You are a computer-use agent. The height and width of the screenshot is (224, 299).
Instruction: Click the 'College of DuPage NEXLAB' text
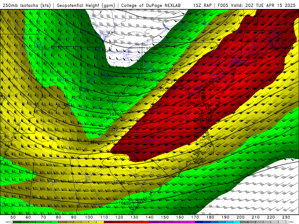point(151,5)
